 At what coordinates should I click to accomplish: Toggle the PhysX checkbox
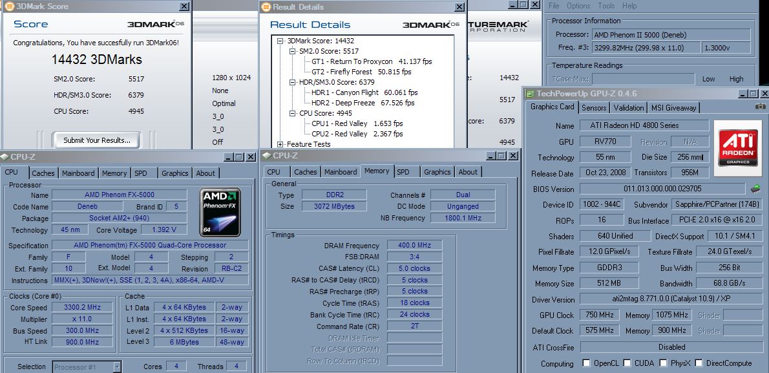(x=663, y=363)
